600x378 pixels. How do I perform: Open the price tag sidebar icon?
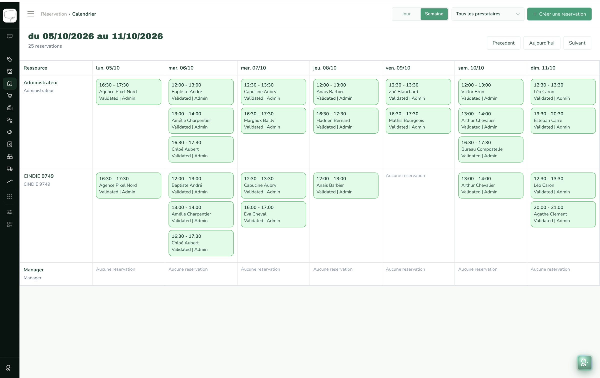click(x=9, y=59)
